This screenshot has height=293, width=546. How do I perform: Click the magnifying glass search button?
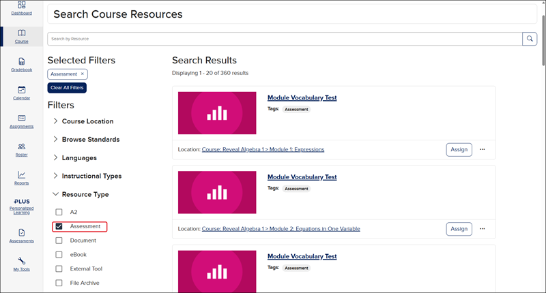coord(530,39)
